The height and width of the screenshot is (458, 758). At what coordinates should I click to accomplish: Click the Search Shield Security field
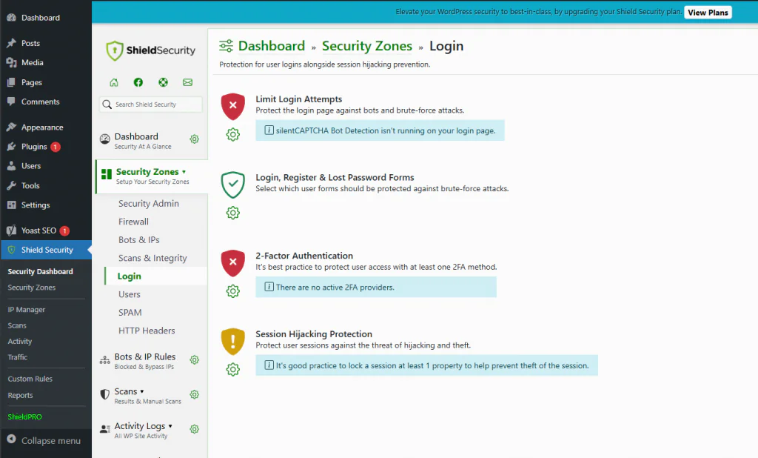click(151, 104)
